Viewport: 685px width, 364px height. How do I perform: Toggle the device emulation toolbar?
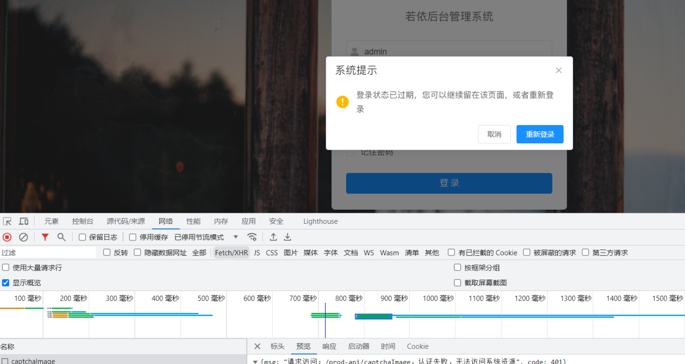(x=24, y=221)
